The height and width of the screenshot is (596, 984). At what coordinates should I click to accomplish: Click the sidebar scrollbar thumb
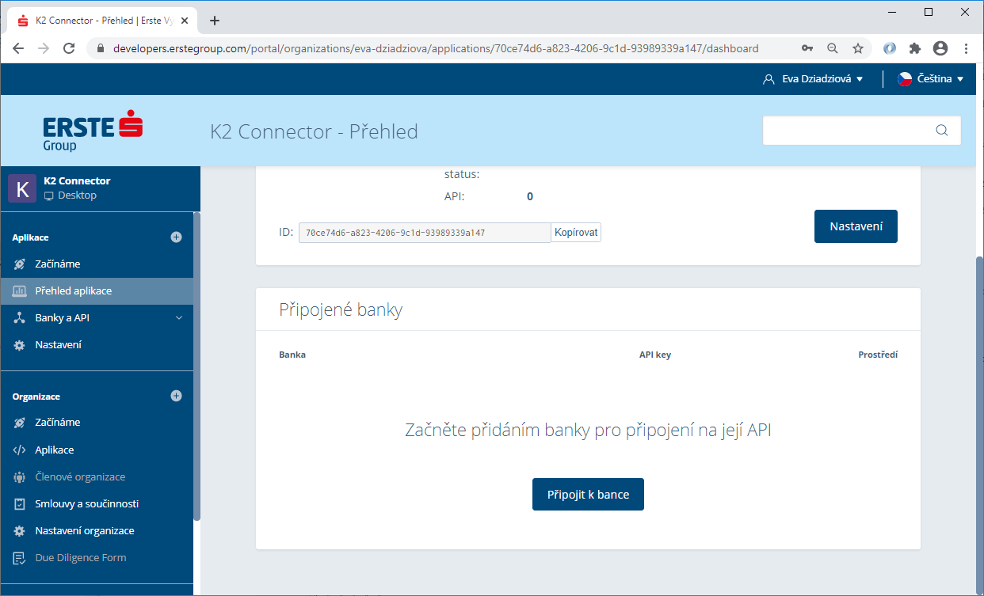click(196, 366)
